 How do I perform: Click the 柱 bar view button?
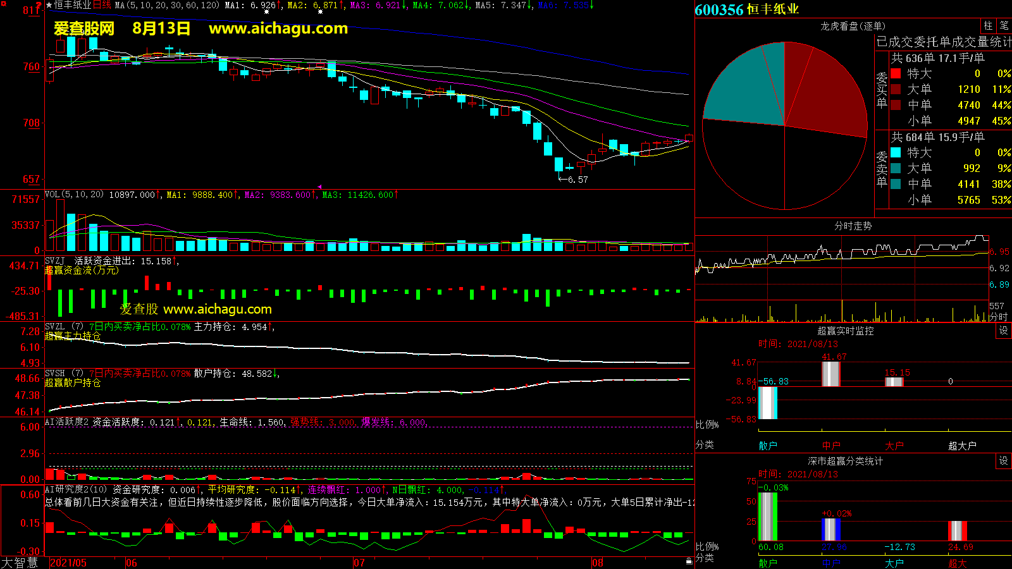pos(988,26)
